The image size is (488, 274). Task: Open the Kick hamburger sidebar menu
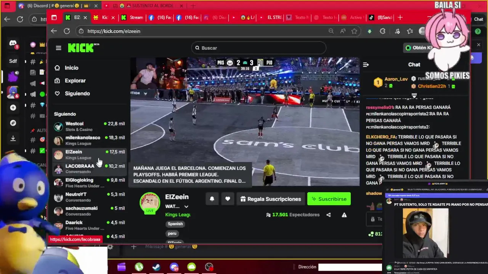(x=58, y=48)
